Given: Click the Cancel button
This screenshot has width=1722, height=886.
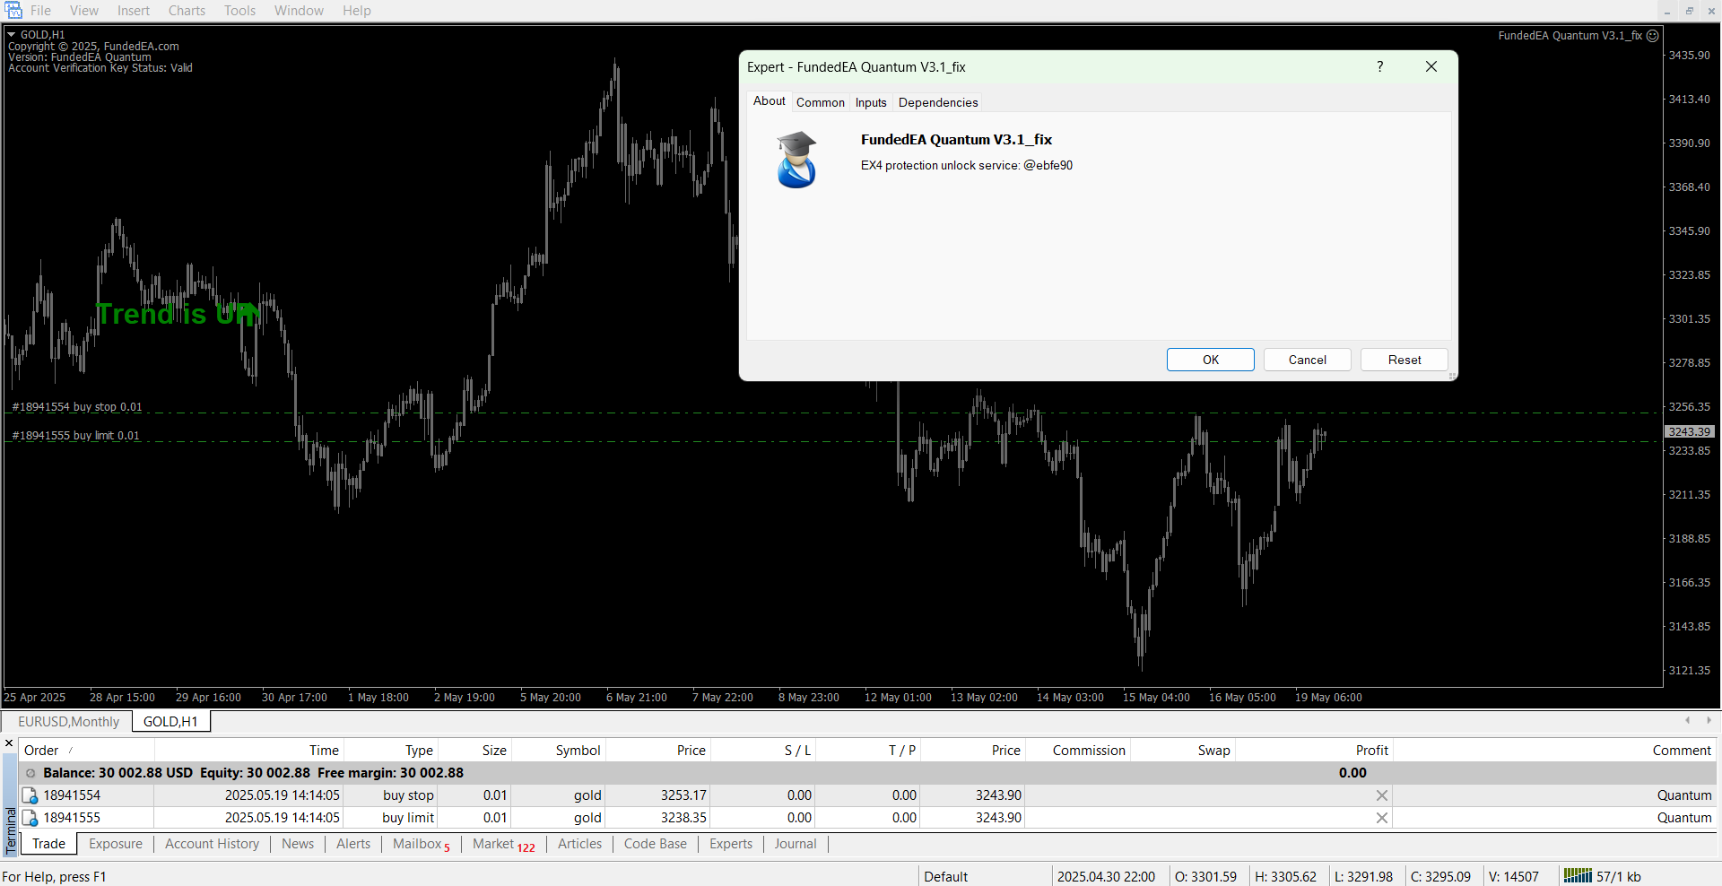Looking at the screenshot, I should (x=1308, y=360).
